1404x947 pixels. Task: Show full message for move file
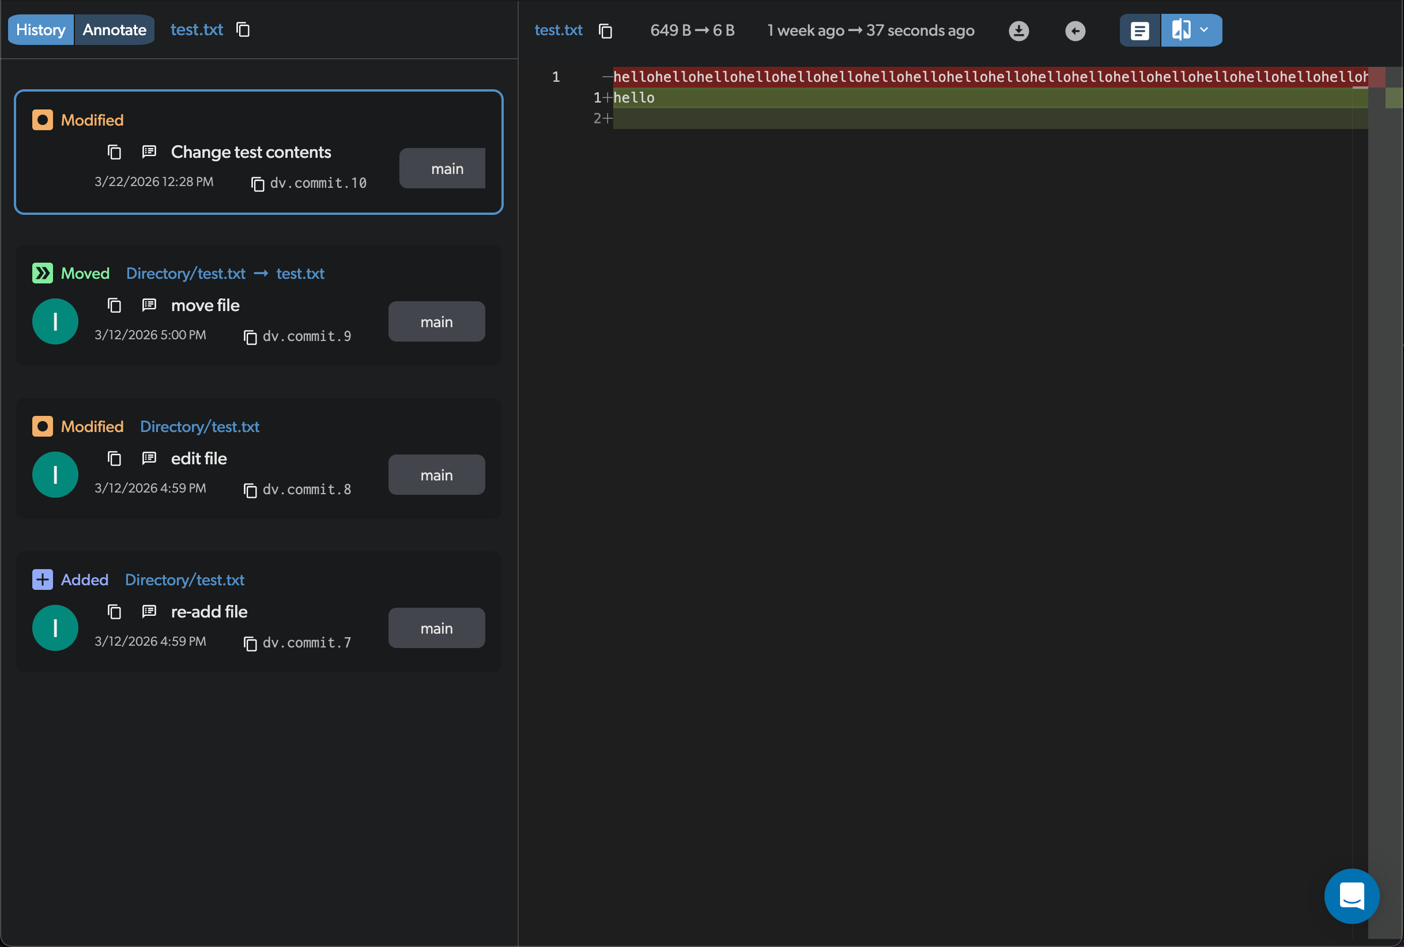coord(149,305)
